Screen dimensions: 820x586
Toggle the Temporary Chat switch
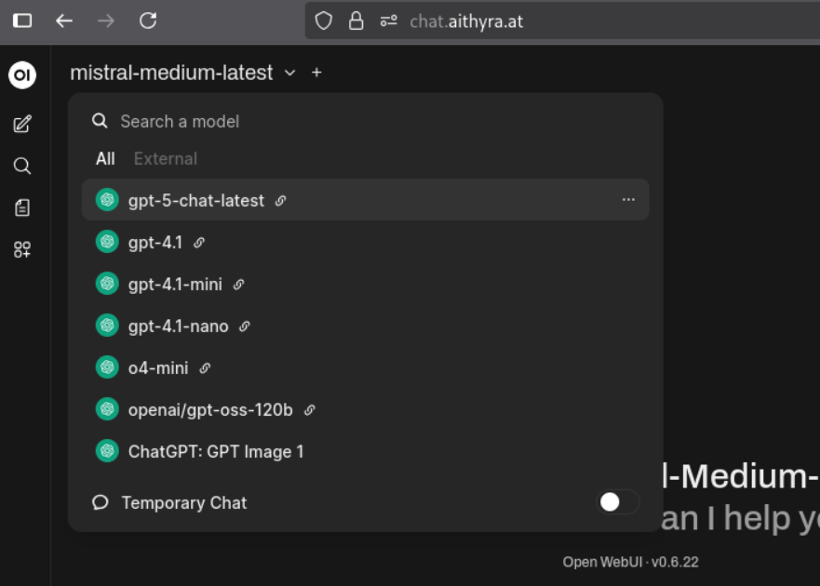coord(617,502)
